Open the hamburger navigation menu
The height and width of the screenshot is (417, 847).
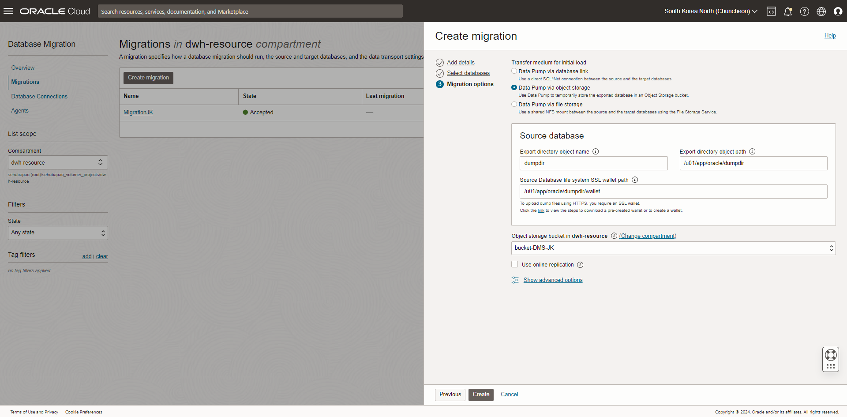tap(8, 11)
